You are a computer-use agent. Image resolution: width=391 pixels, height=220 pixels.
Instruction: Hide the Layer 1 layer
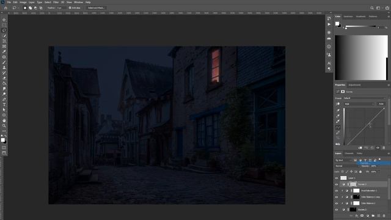[337, 178]
